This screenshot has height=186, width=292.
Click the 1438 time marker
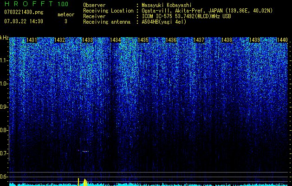click(227, 40)
